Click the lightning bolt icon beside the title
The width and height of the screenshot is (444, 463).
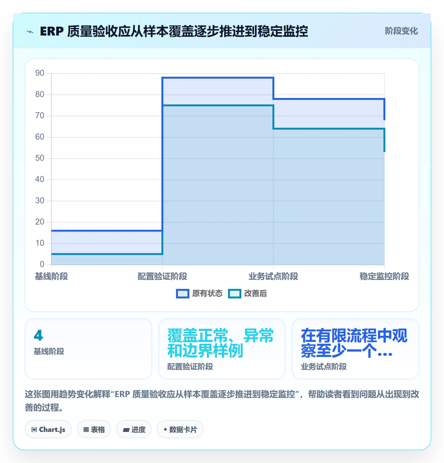[x=30, y=32]
